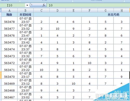This screenshot has height=101, width=130.
Task: Click the time cell 07-07 四 23:47
Action: 25,34
